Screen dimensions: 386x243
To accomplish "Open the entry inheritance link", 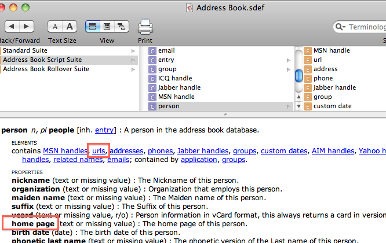I will [104, 130].
